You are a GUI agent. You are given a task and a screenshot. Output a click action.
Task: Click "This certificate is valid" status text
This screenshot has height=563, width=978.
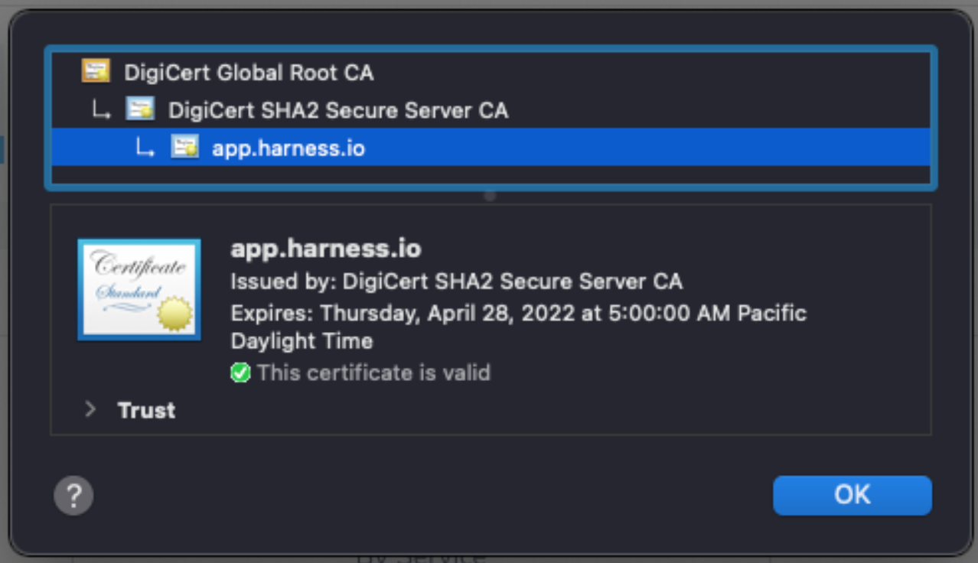pos(373,373)
